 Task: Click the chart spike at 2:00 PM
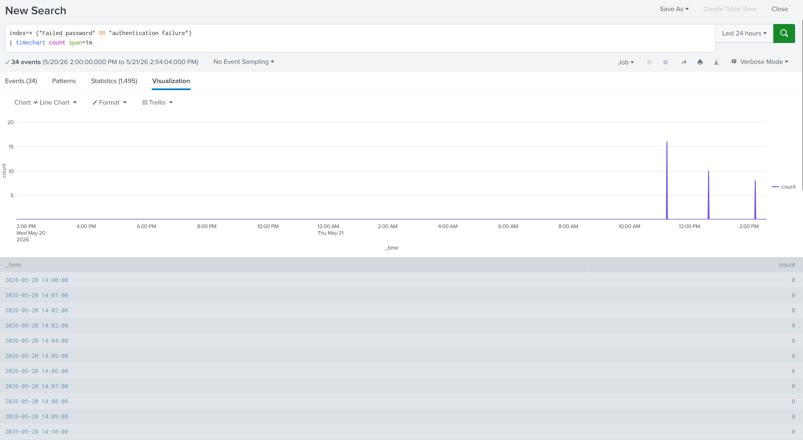(x=755, y=200)
